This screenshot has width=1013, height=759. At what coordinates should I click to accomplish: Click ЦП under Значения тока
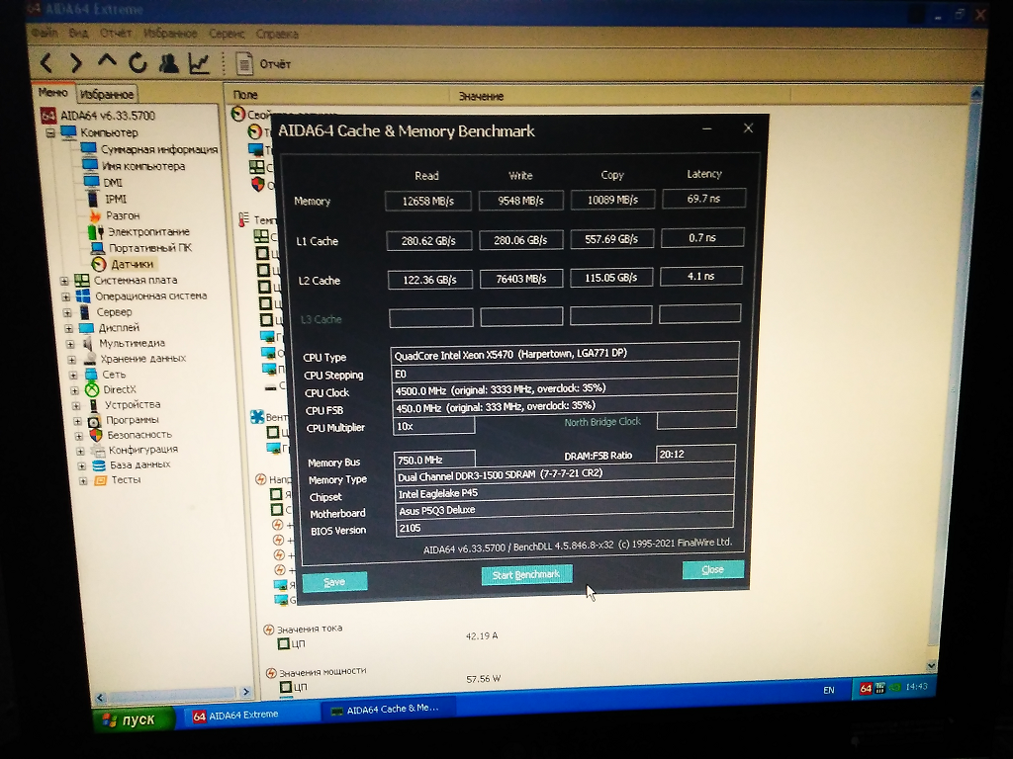pos(299,643)
